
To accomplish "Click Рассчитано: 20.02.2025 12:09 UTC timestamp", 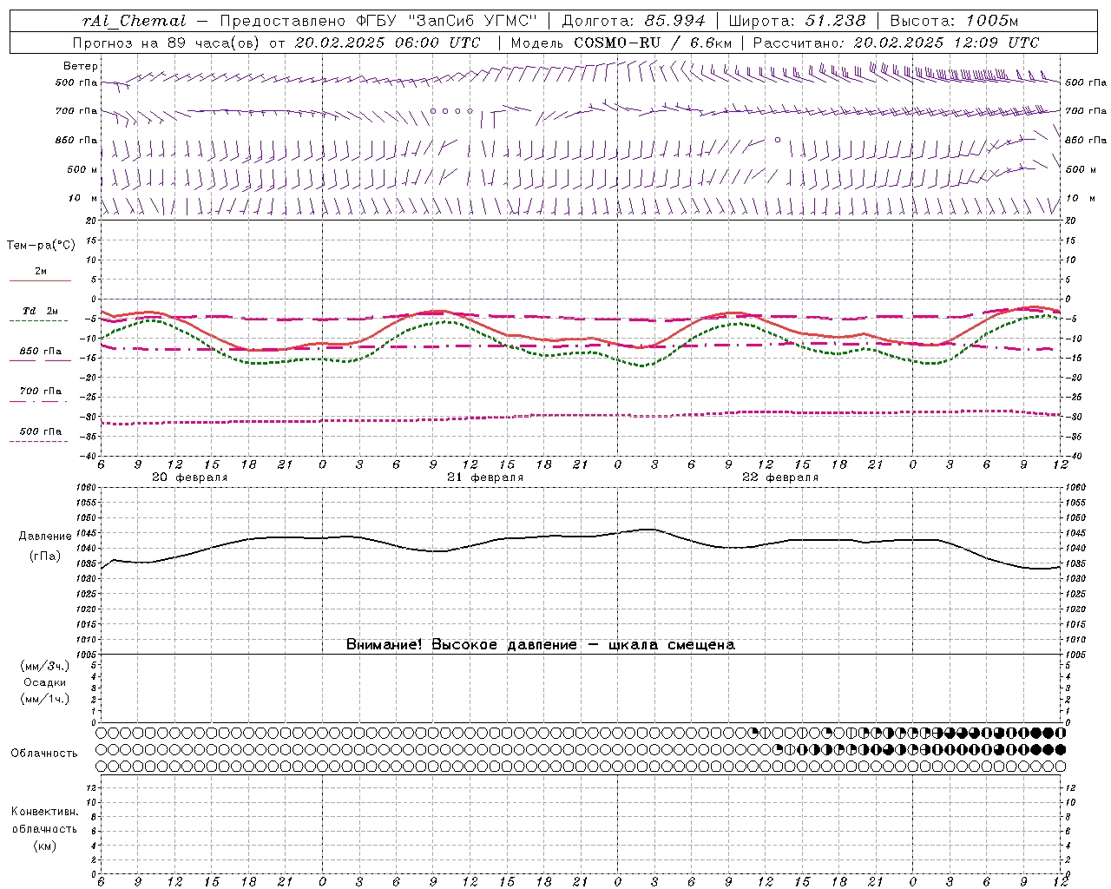I will point(896,43).
